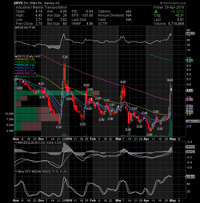The height and width of the screenshot is (203, 200).
Task: Click the 4.64 recent high label
Action: pos(170,80)
